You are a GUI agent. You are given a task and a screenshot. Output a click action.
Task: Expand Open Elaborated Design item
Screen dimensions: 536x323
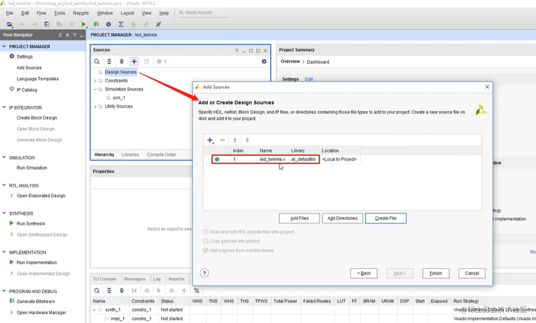(x=12, y=196)
